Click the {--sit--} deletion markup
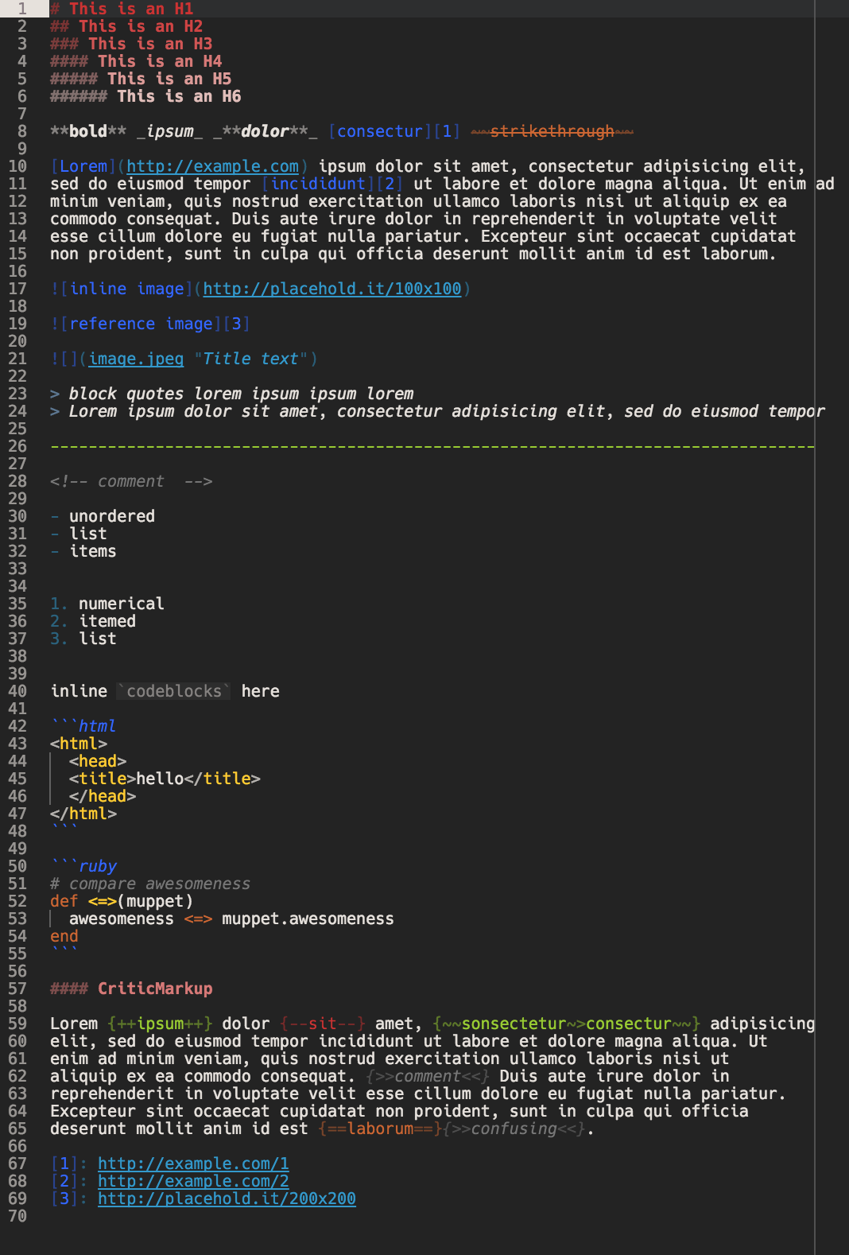Viewport: 849px width, 1255px height. (x=323, y=1024)
